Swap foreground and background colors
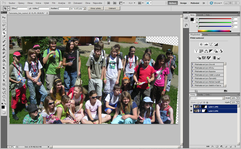 point(5,104)
